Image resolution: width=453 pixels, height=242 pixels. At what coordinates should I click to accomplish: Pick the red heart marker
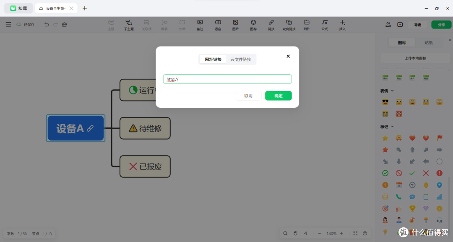point(412,138)
